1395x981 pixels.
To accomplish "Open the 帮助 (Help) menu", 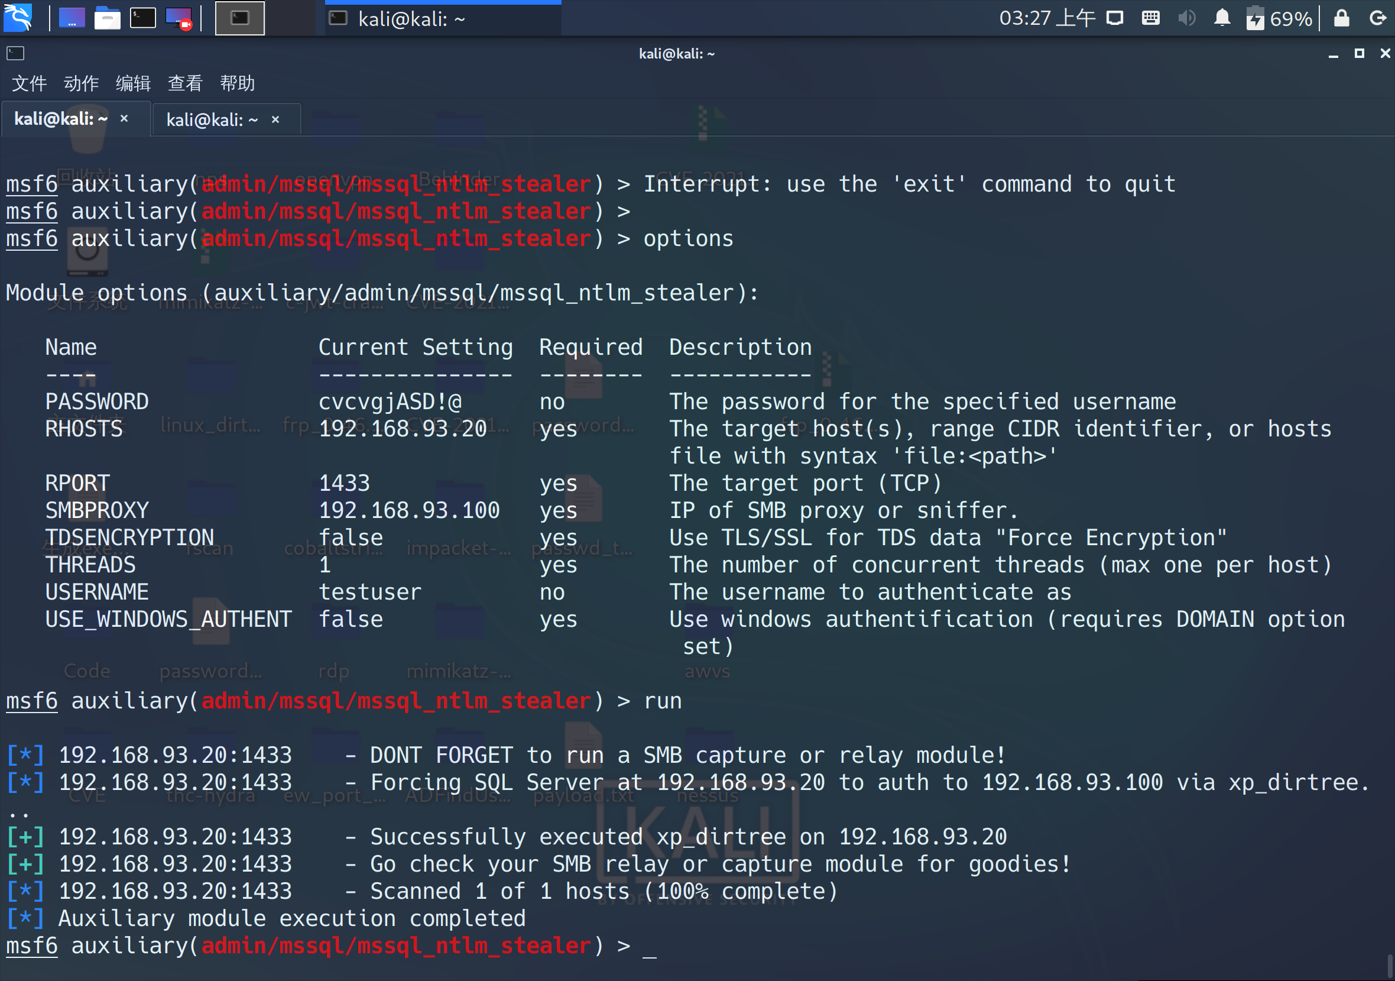I will (237, 83).
